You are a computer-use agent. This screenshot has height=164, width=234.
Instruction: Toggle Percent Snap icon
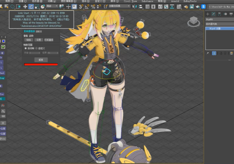tap(93, 7)
